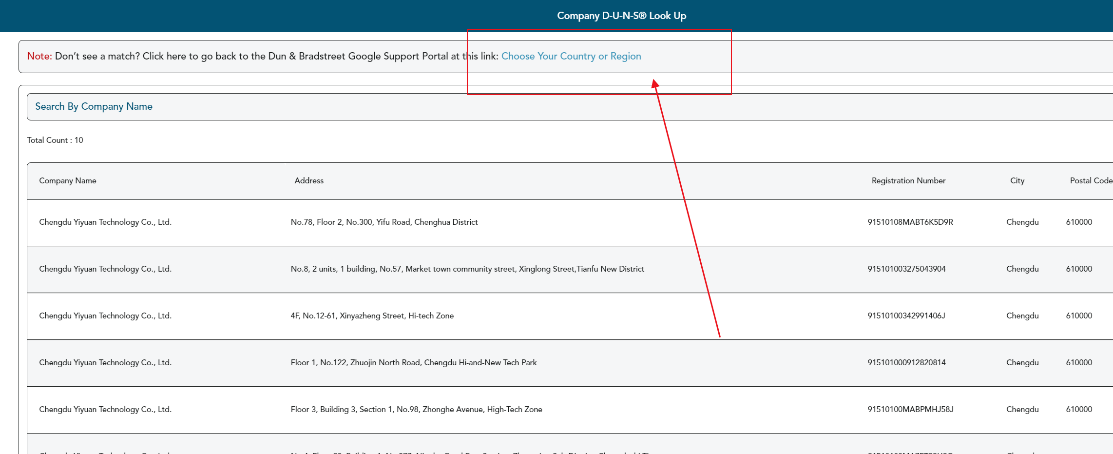Screen dimensions: 1113x454
Task: Click address Floor 1, No.122, Zhuojin North Road
Action: click(x=414, y=362)
